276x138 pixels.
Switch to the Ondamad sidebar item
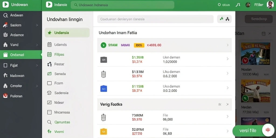pos(21,55)
